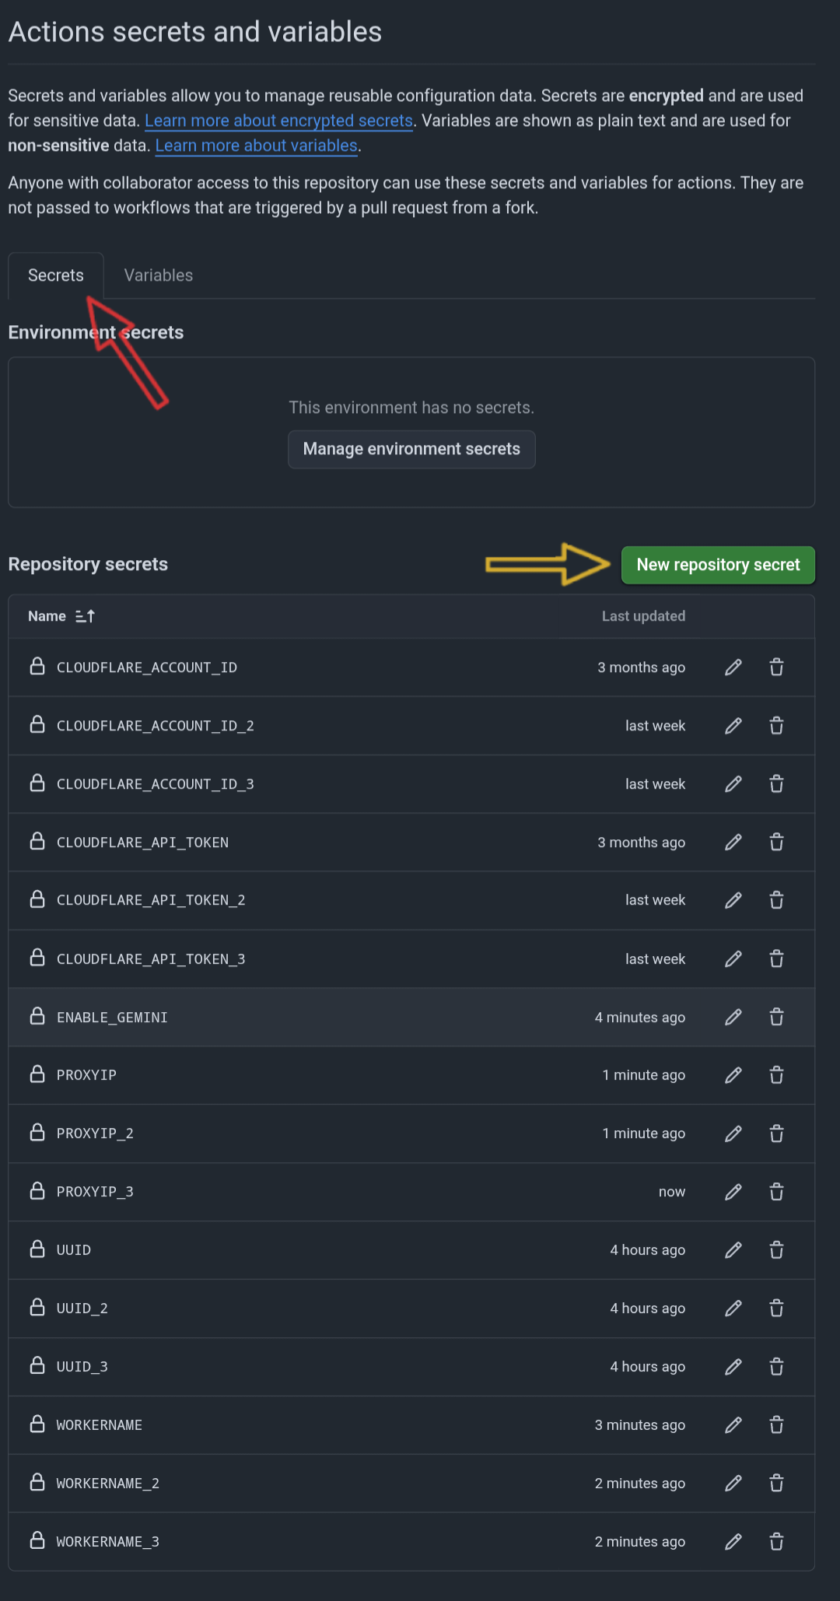Edit UUID_2 pencil icon
The height and width of the screenshot is (1601, 840).
(733, 1308)
